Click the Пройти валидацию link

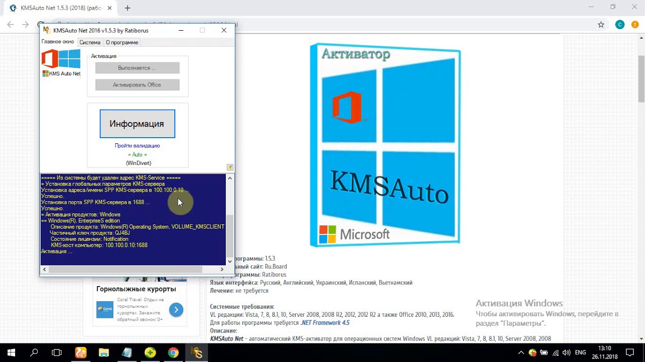point(137,146)
